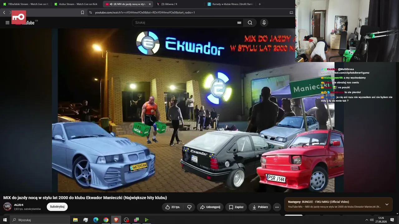Click the chat message "na puszki"
Viewport: 399px width, 224px height.
pyautogui.click(x=344, y=87)
